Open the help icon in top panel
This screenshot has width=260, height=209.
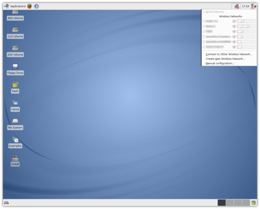tap(37, 6)
